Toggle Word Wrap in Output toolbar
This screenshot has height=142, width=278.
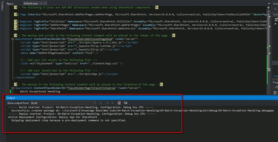(x=126, y=103)
